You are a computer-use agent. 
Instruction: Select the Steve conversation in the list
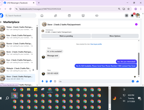coord(18,78)
